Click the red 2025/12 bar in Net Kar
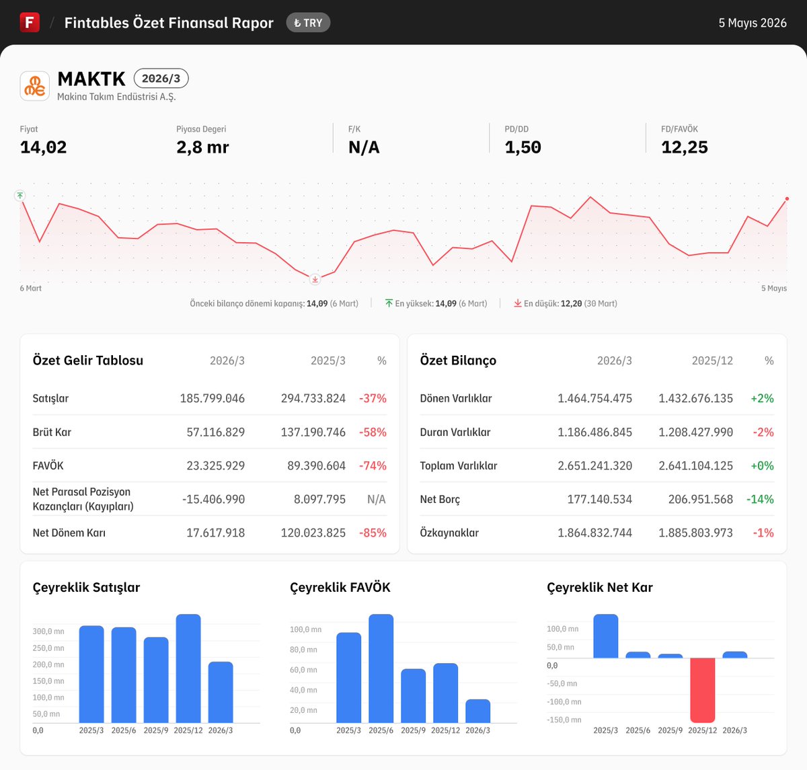Screen dimensions: 807x770 click(x=703, y=690)
